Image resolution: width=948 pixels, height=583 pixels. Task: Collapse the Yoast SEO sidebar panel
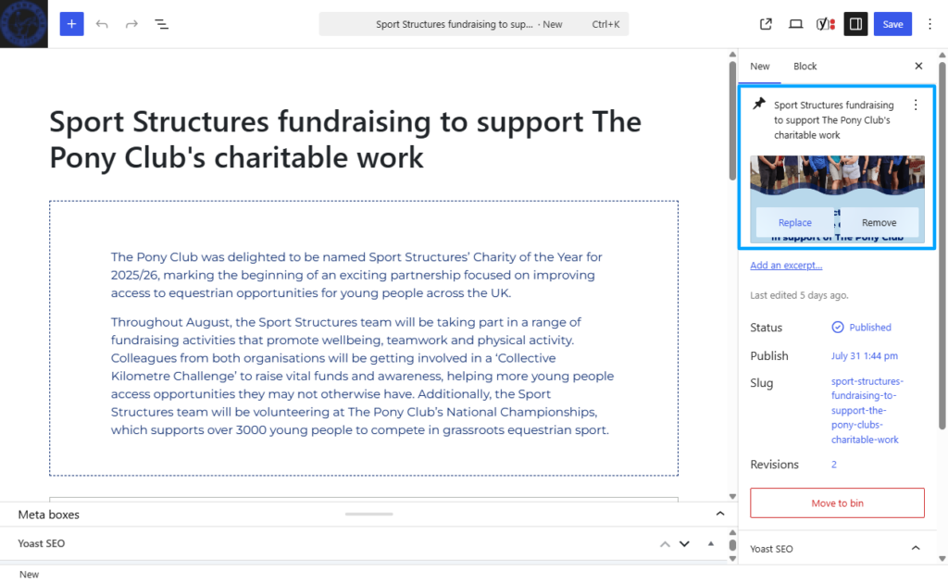916,549
